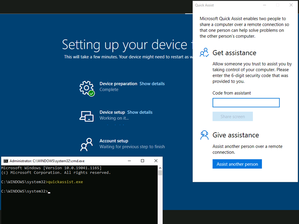Click the Get assistance icon
Viewport: 299px width, 224px height.
[204, 52]
